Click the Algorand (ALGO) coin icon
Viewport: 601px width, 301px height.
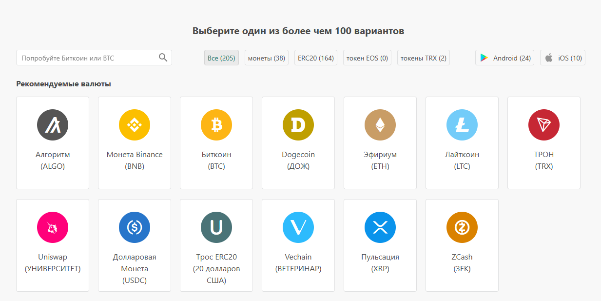53,125
